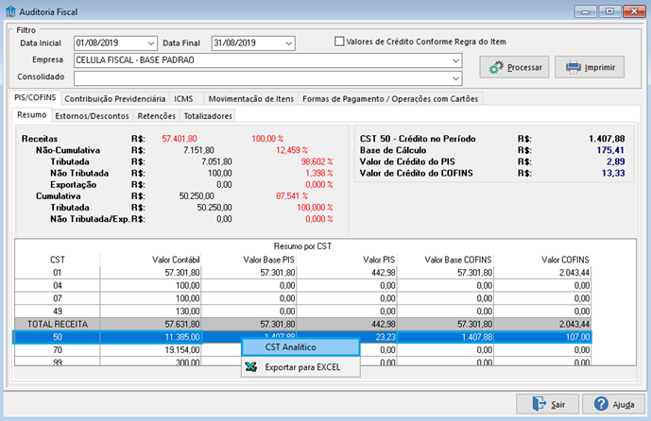The width and height of the screenshot is (651, 421).
Task: Select the CST 70 row
Action: click(x=302, y=349)
